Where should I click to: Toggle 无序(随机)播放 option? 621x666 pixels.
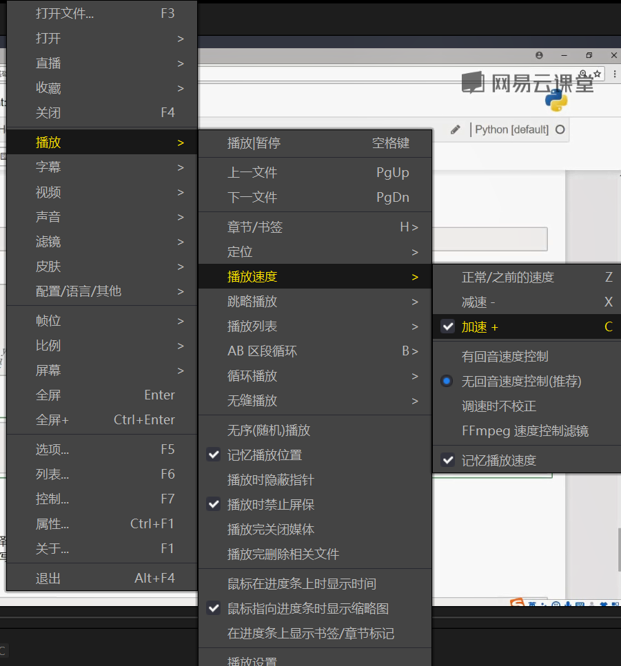click(315, 430)
